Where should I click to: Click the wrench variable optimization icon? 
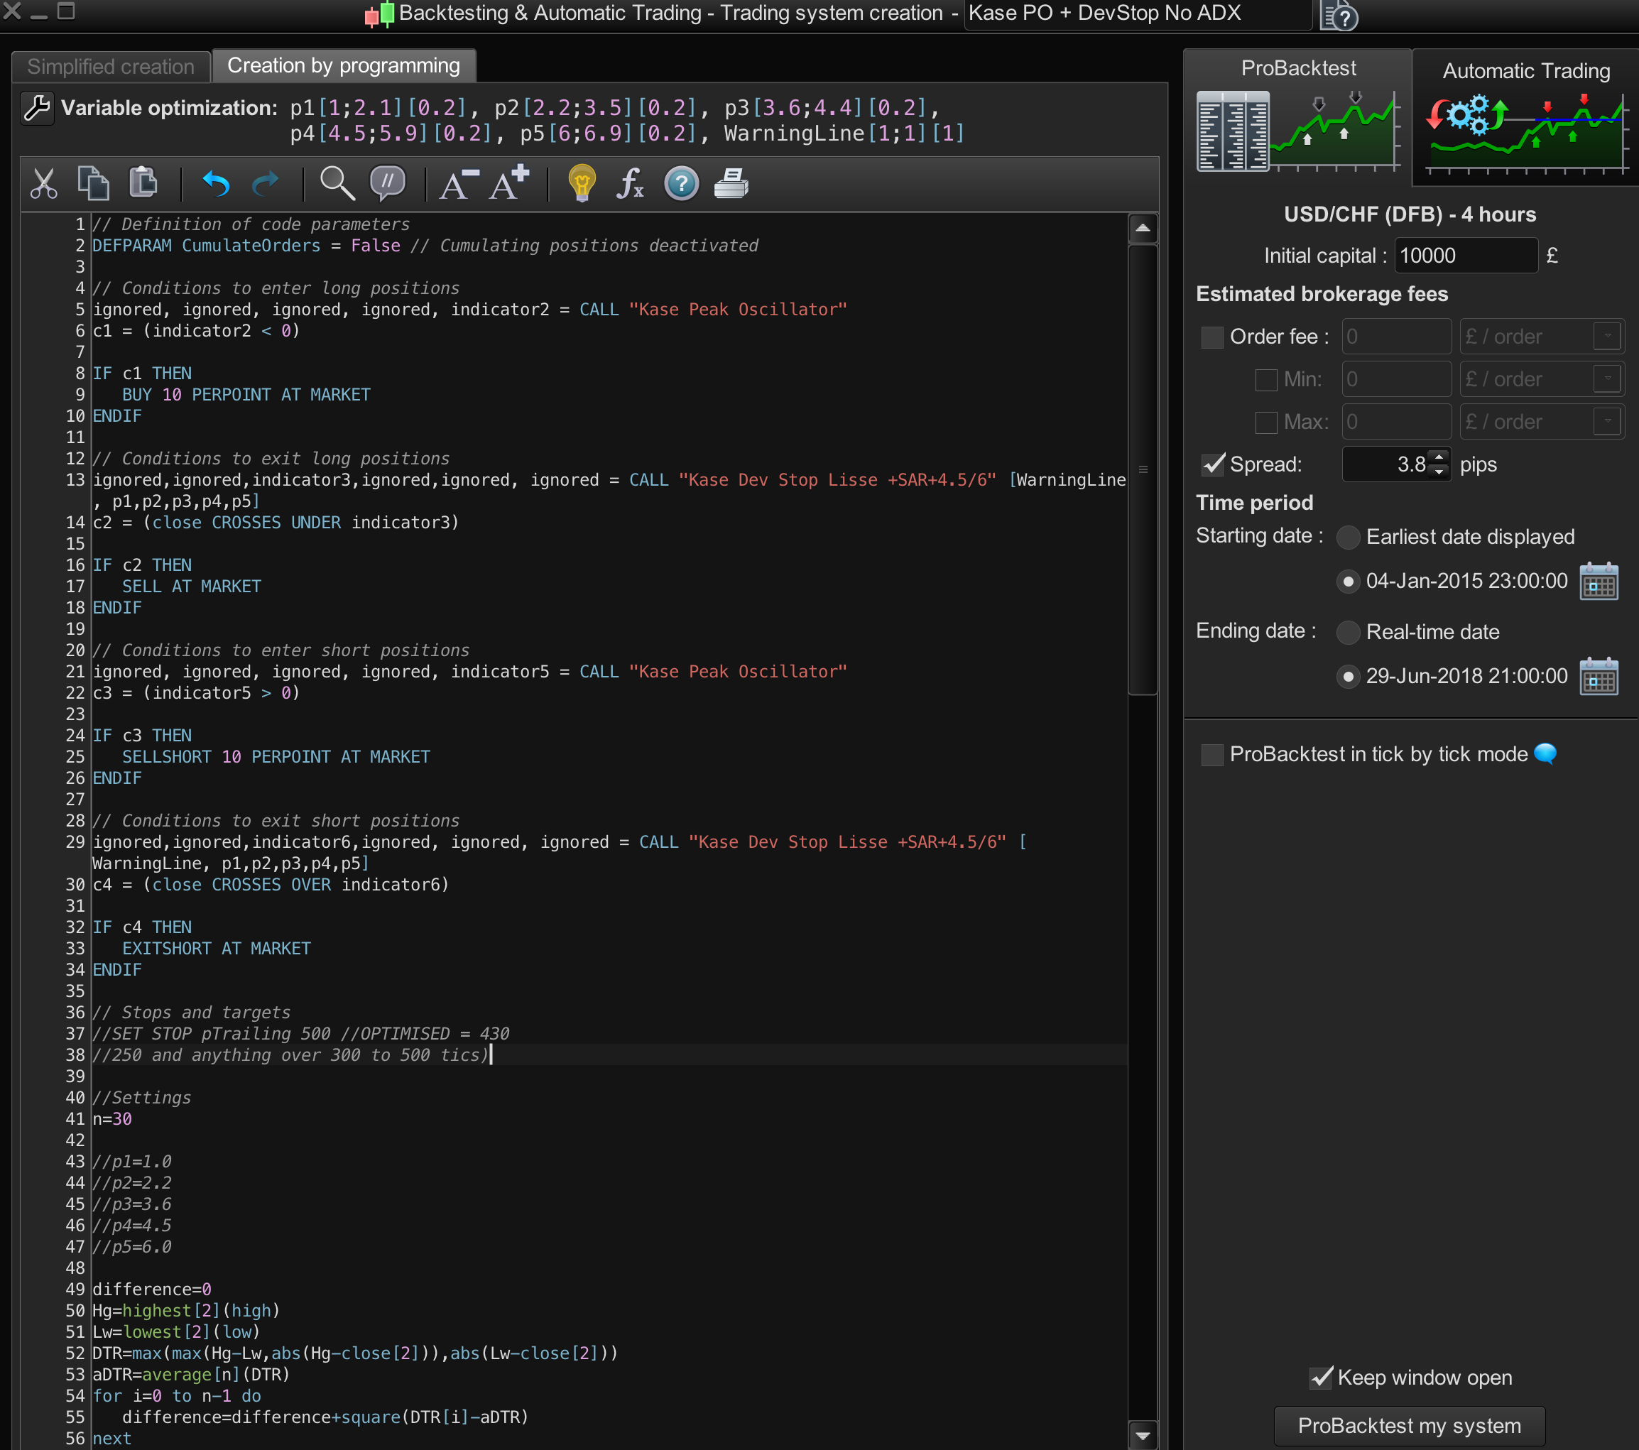[x=37, y=107]
